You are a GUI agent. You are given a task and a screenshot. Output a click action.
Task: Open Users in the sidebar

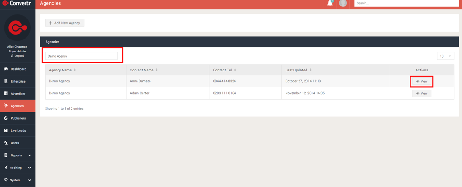click(x=15, y=143)
